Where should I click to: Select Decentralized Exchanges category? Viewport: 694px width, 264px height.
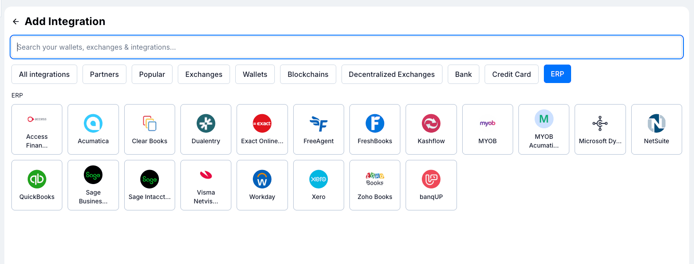pos(392,74)
